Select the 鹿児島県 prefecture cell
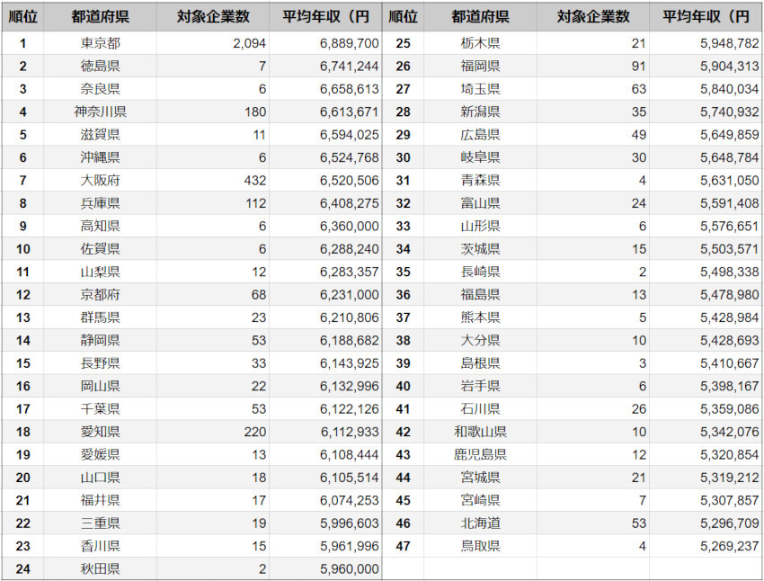The width and height of the screenshot is (764, 581). pyautogui.click(x=480, y=454)
